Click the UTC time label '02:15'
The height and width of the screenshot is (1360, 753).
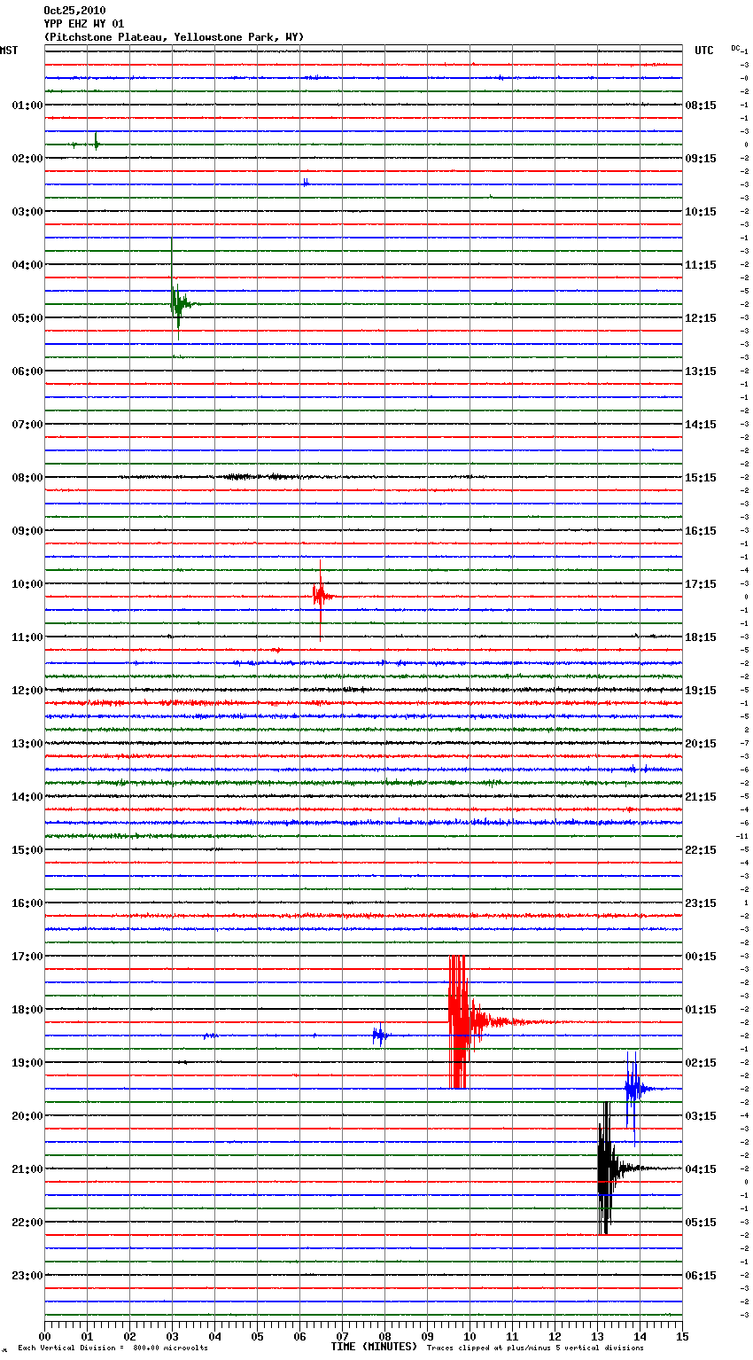701,1063
